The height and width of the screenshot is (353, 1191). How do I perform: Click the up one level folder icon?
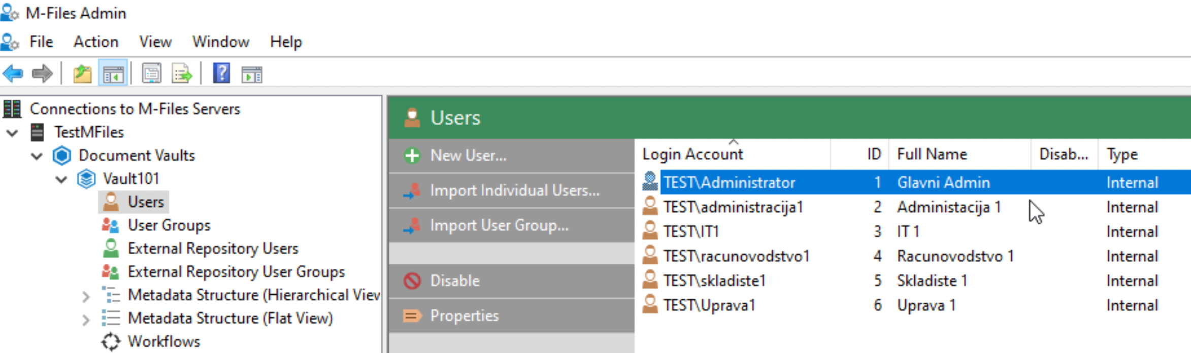[82, 74]
